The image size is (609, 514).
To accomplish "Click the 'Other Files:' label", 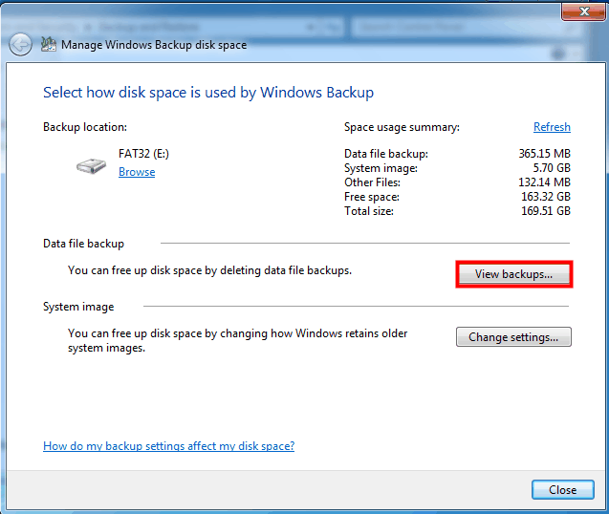I will click(372, 182).
